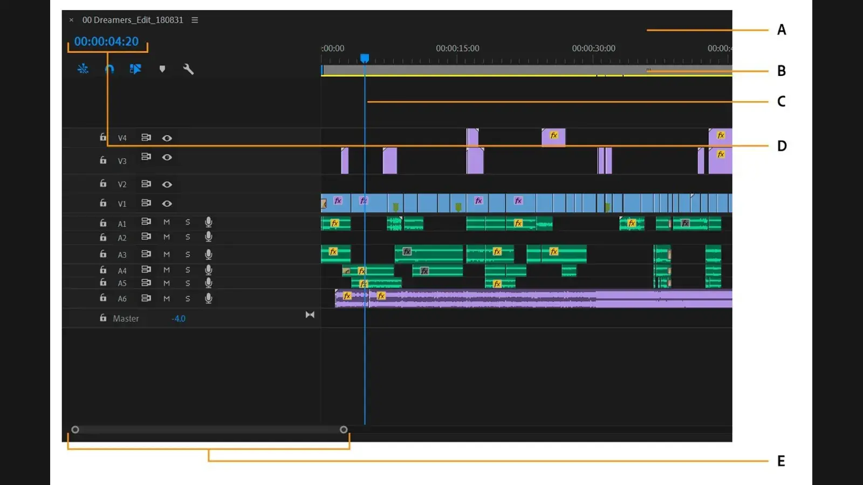Toggle sync lock on A3 track
863x485 pixels.
click(146, 254)
